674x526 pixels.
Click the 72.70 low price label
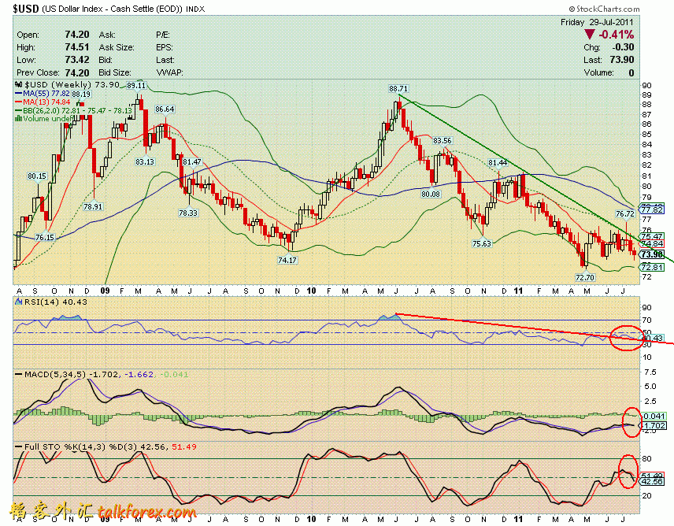(585, 278)
